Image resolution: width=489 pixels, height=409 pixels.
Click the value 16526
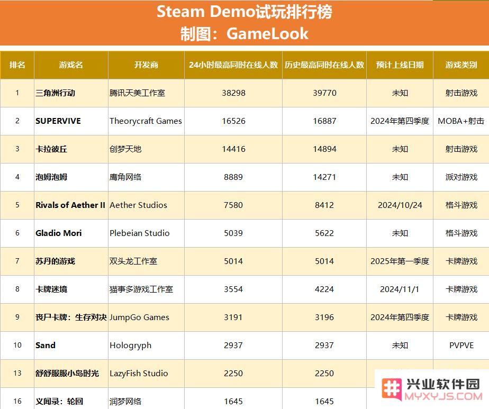pyautogui.click(x=233, y=121)
